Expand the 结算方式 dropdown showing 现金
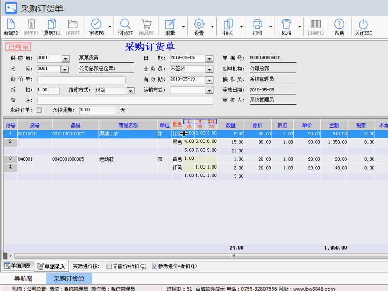The width and height of the screenshot is (388, 291). click(x=131, y=90)
